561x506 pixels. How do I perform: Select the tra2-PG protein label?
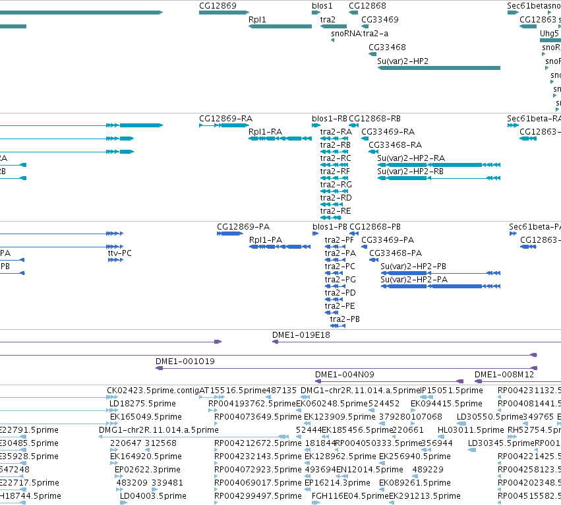click(340, 280)
